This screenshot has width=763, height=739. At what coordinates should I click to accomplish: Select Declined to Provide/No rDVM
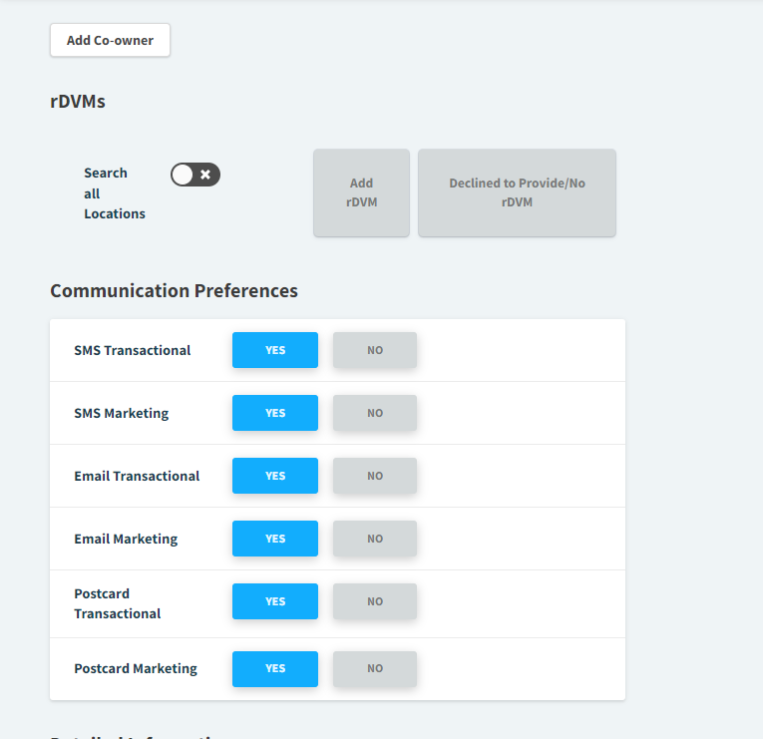point(517,192)
